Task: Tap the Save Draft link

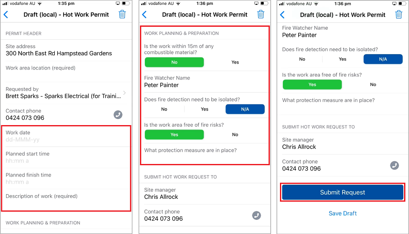Action: pos(342,213)
